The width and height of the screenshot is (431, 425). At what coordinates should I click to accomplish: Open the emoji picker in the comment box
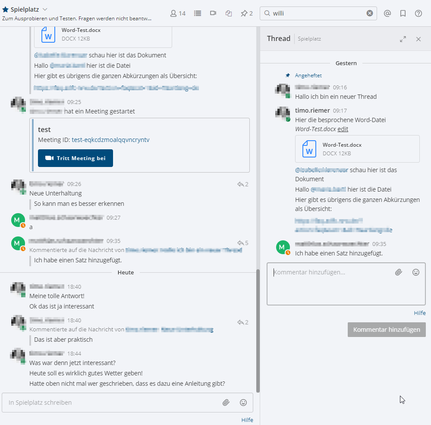point(416,272)
